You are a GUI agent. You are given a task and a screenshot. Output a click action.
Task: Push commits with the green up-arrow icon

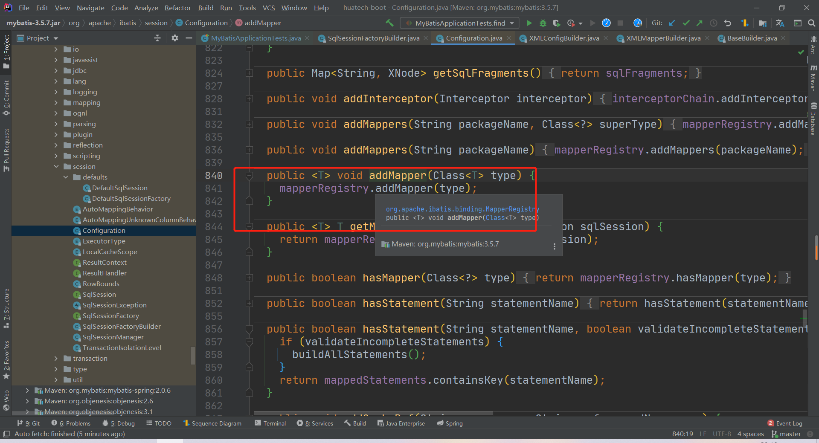pos(700,23)
